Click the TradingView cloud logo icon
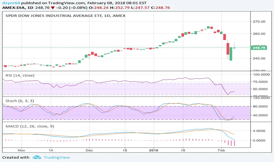 point(37,157)
